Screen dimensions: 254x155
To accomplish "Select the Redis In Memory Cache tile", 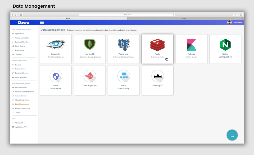I will coord(157,49).
